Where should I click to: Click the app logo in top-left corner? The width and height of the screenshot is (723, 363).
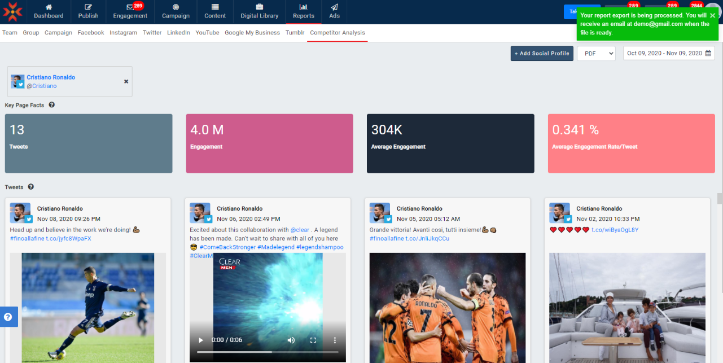13,11
